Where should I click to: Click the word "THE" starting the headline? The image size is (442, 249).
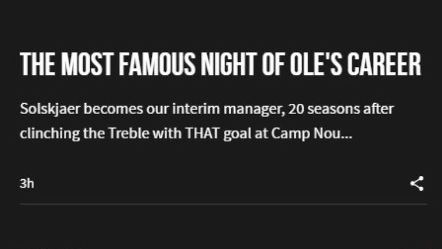click(x=36, y=65)
